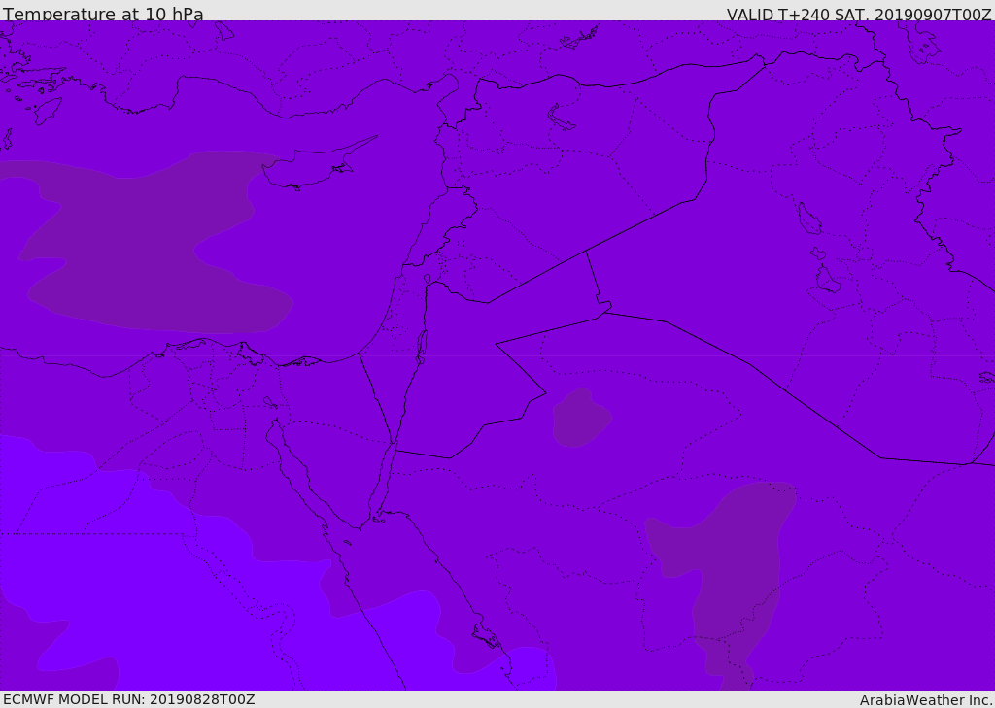Click the "VALID T+240 SAT. 20190907T00Z" label

(859, 15)
